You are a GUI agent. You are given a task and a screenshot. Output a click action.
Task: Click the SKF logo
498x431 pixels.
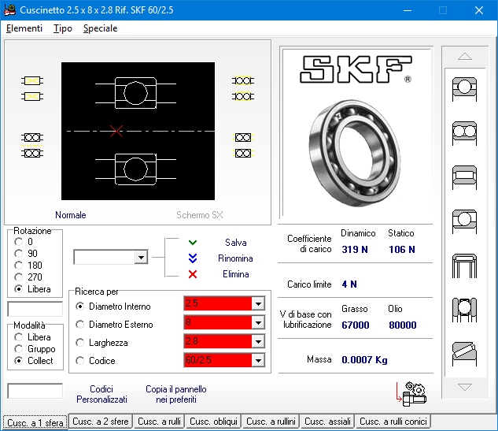point(356,69)
